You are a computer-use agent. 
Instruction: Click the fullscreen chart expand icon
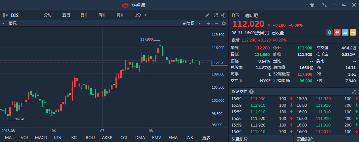[216, 15]
